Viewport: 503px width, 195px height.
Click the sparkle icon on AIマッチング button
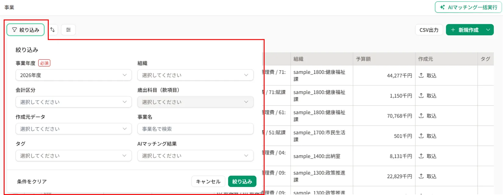click(x=442, y=7)
